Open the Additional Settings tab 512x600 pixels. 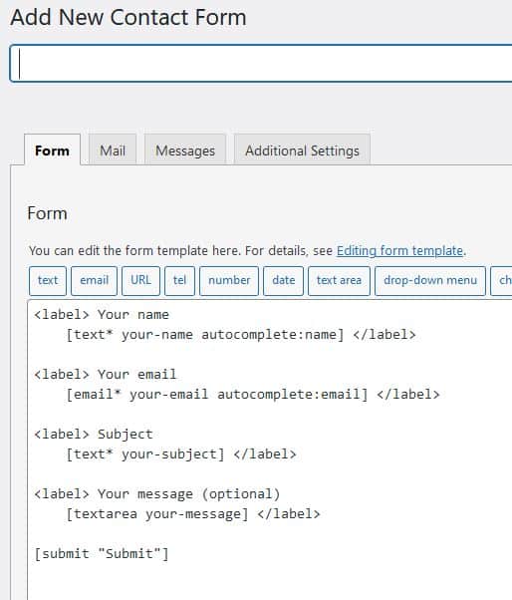pos(302,150)
